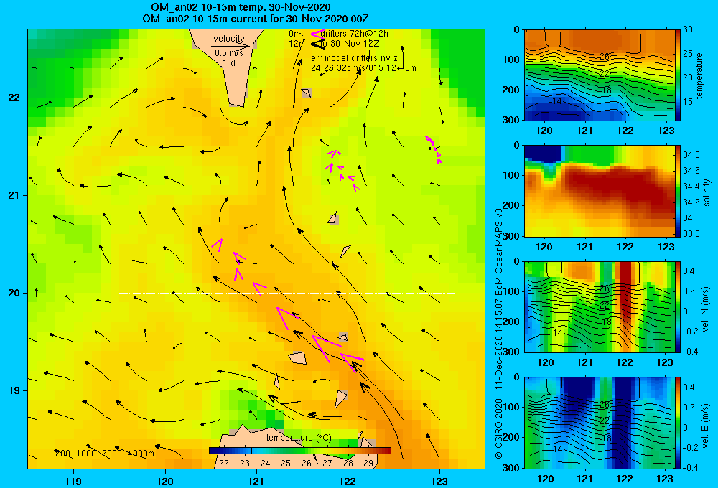Click the '33.8' tick on the salinity colorbar

[691, 233]
